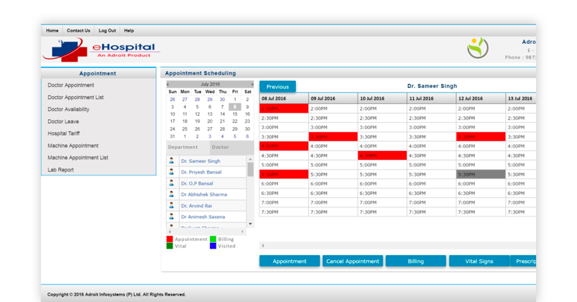Click the eHospital red cross logo
This screenshot has height=302, width=577.
click(65, 50)
